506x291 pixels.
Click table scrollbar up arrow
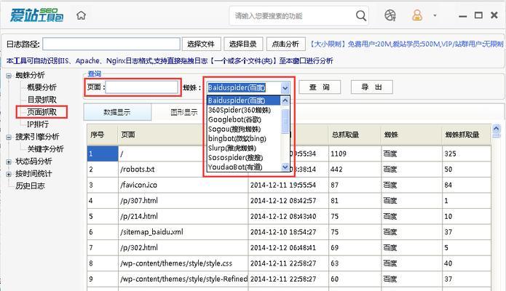496,128
